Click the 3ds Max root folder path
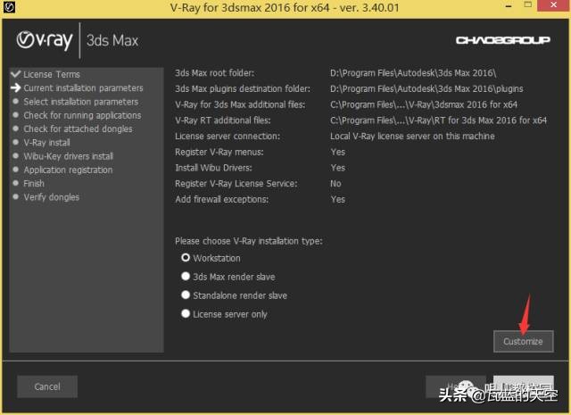The width and height of the screenshot is (571, 415). tap(413, 73)
